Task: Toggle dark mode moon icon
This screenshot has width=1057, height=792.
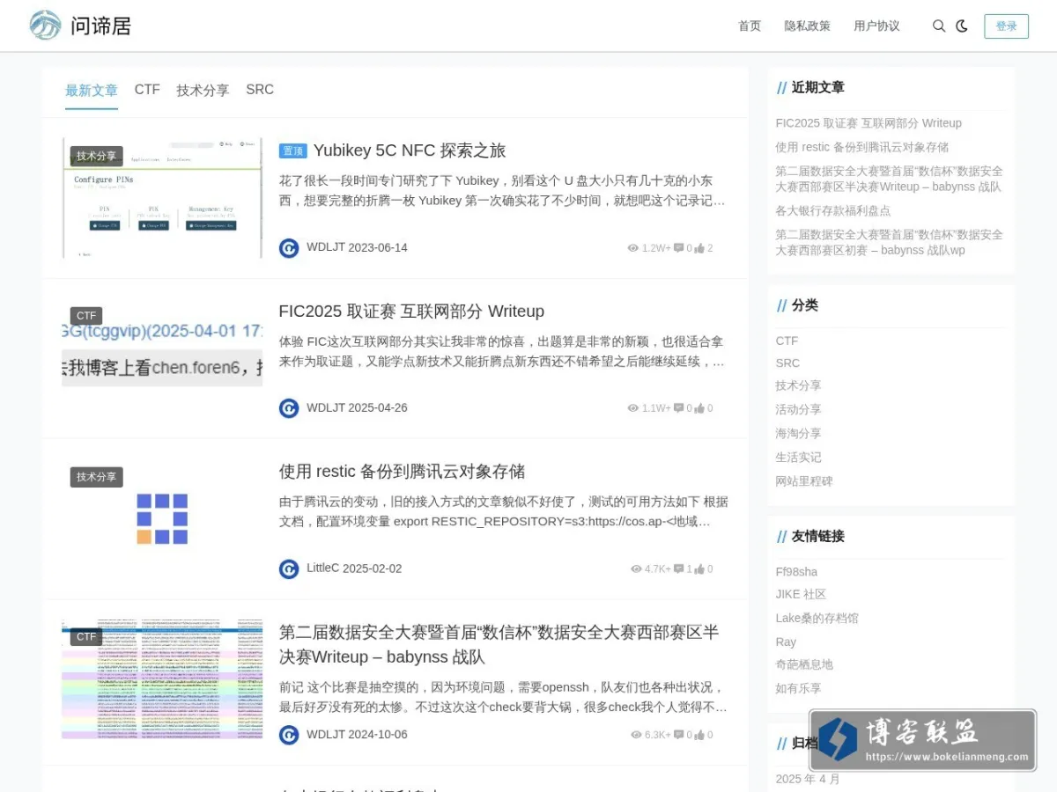Action: point(962,26)
